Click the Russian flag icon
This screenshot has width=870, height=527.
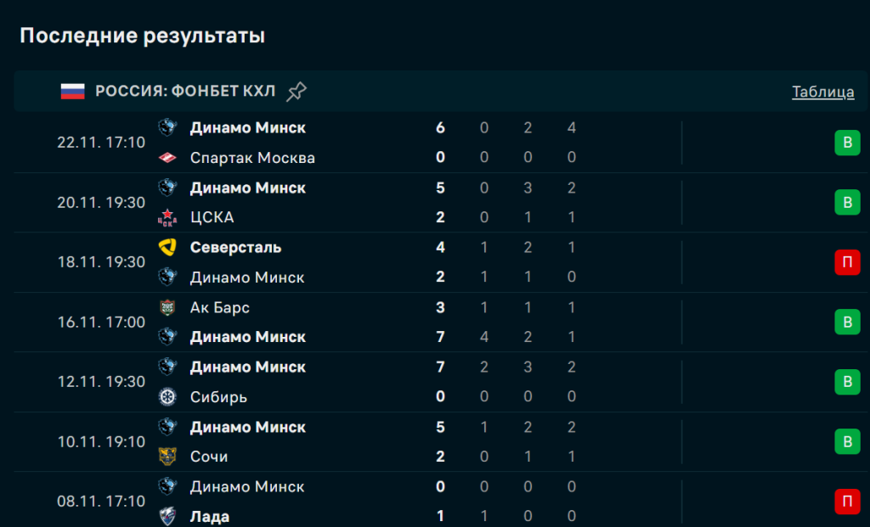(x=73, y=92)
